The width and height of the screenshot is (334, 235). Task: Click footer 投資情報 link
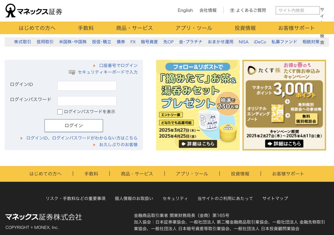point(240,174)
